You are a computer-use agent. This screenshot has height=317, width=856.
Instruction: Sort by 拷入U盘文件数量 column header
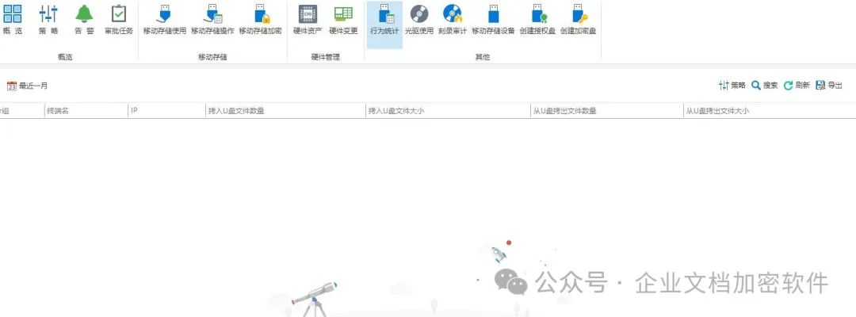(285, 111)
